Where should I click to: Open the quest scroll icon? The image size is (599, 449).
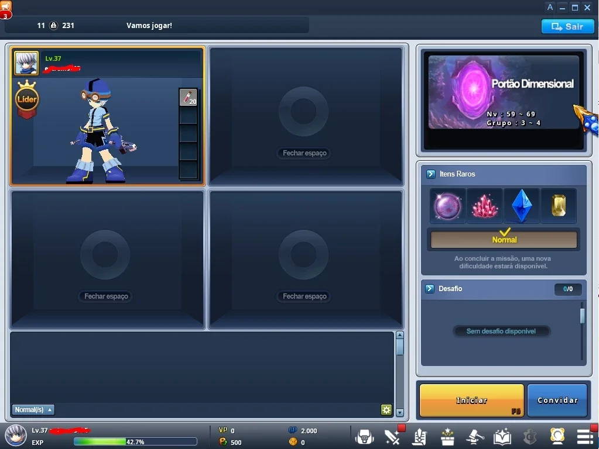(x=419, y=437)
